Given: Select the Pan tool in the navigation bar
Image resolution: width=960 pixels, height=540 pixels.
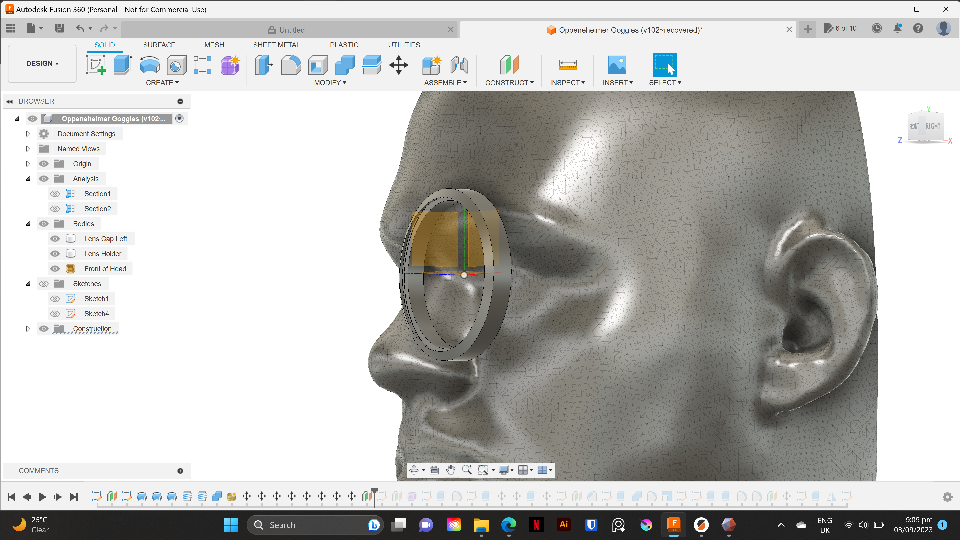Looking at the screenshot, I should tap(451, 470).
